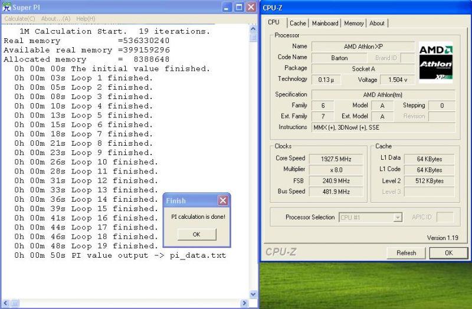Click the L1 Code value 64 KBytes

[x=430, y=170]
